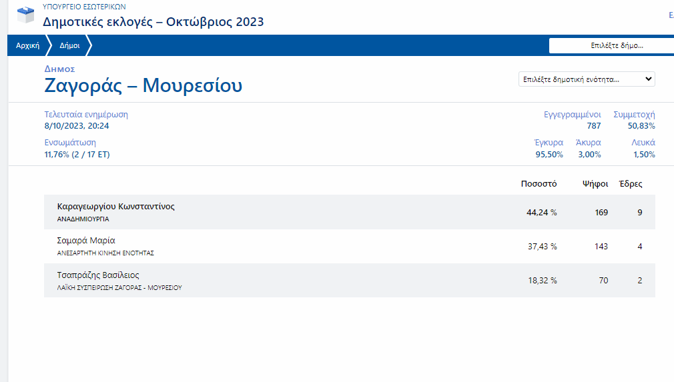674x382 pixels.
Task: Click candidate Τσαπράζης Βασίλειος
Action: pos(98,275)
